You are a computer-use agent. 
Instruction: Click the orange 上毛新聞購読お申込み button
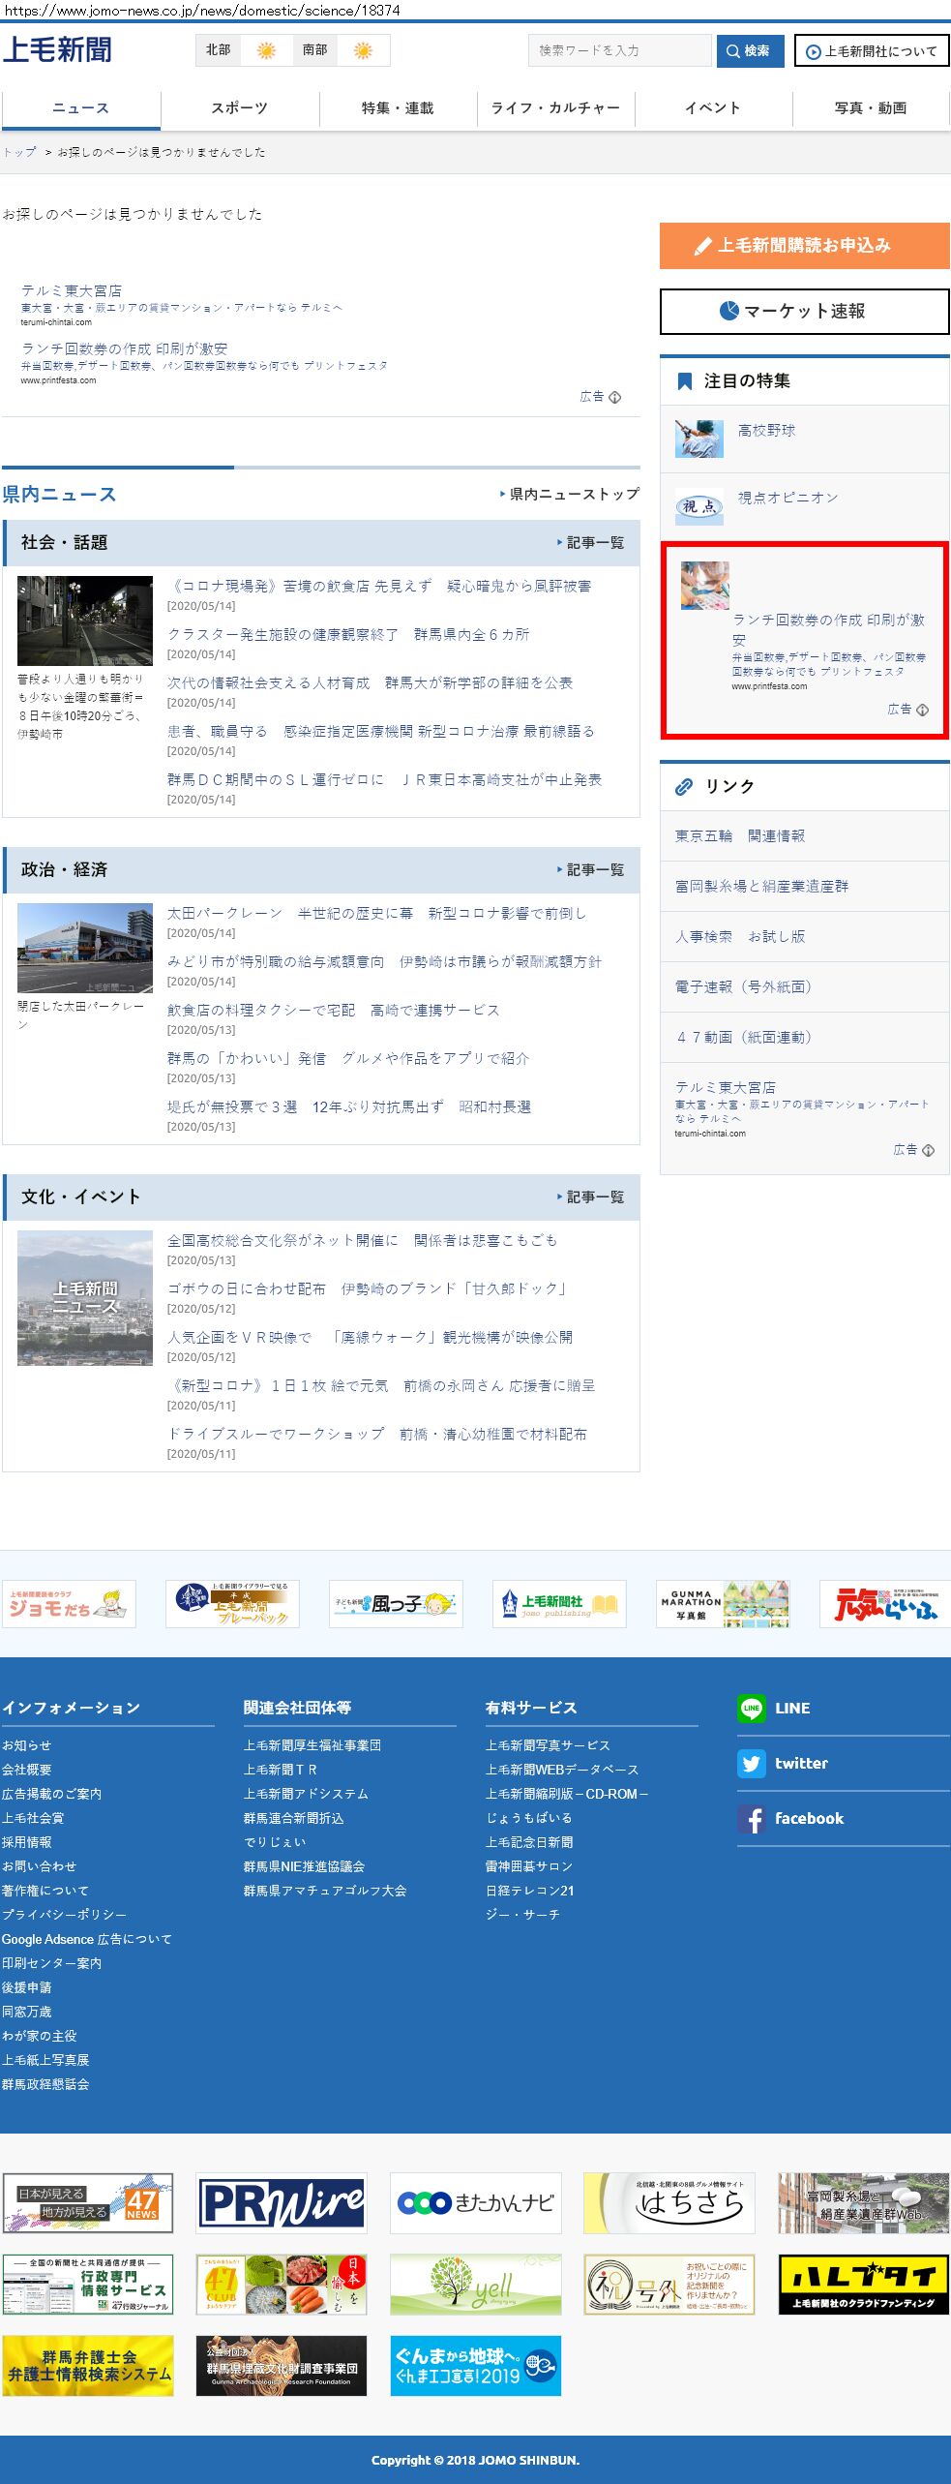804,246
